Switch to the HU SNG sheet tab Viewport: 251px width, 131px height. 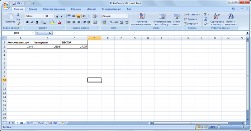pos(53,123)
